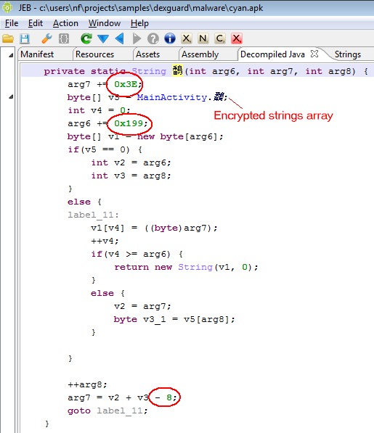Screen dimensions: 374x433
Task: Click the '++arg8;' statement
Action: tap(87, 384)
